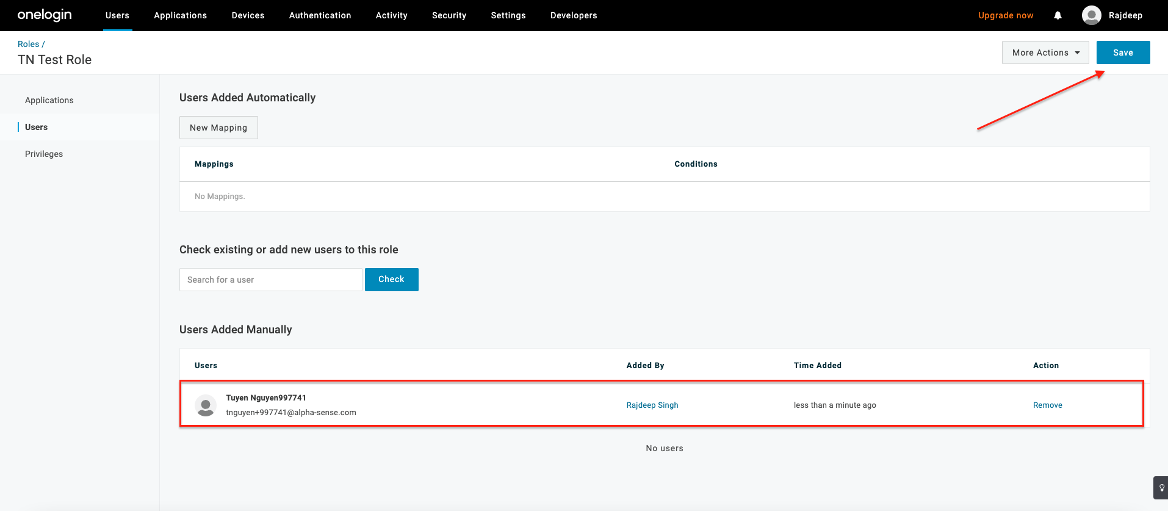This screenshot has height=511, width=1168.
Task: Open the Devices menu
Action: 248,15
